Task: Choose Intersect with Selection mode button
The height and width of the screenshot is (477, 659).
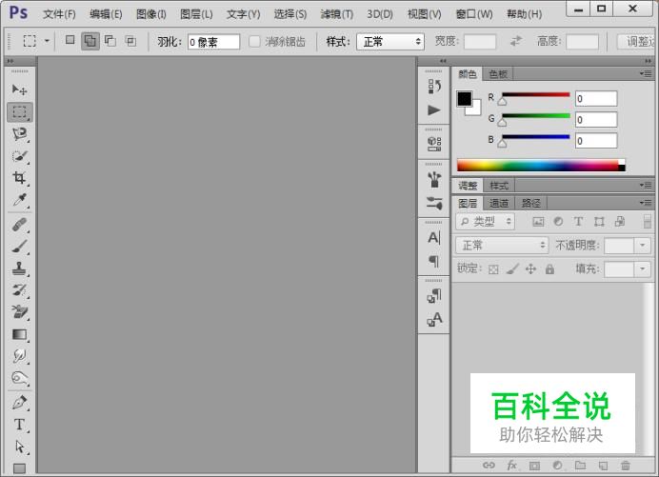Action: coord(130,41)
